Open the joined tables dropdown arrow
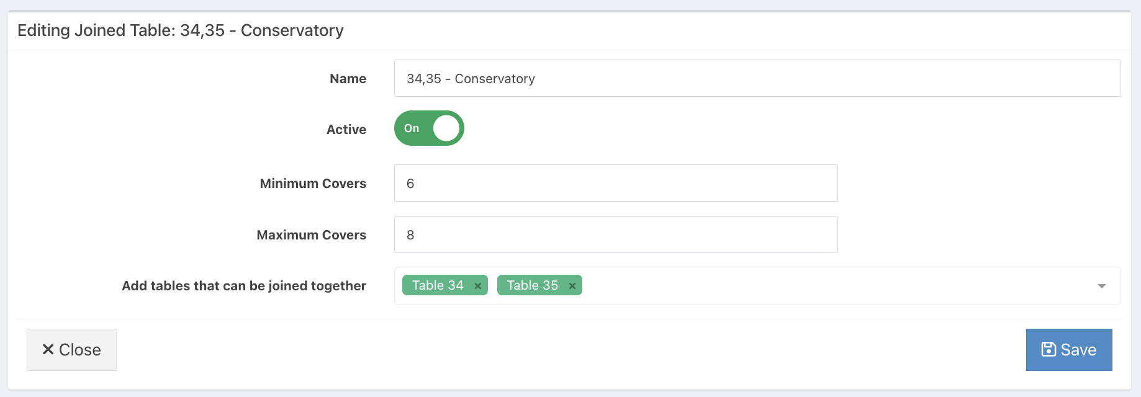The height and width of the screenshot is (397, 1141). (1101, 286)
